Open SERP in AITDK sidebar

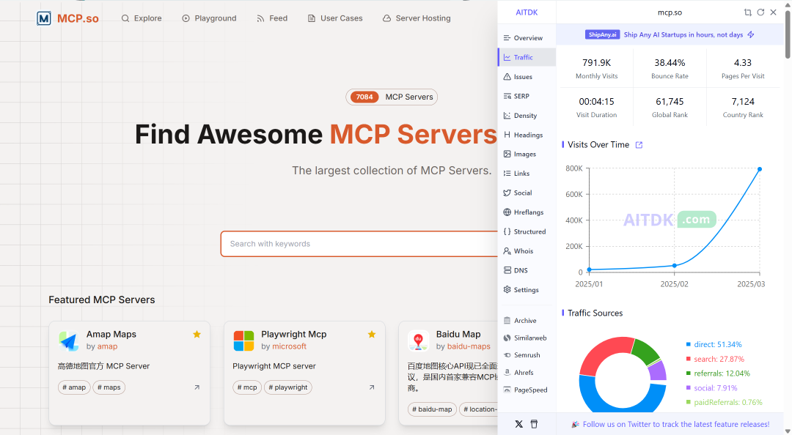(x=527, y=96)
